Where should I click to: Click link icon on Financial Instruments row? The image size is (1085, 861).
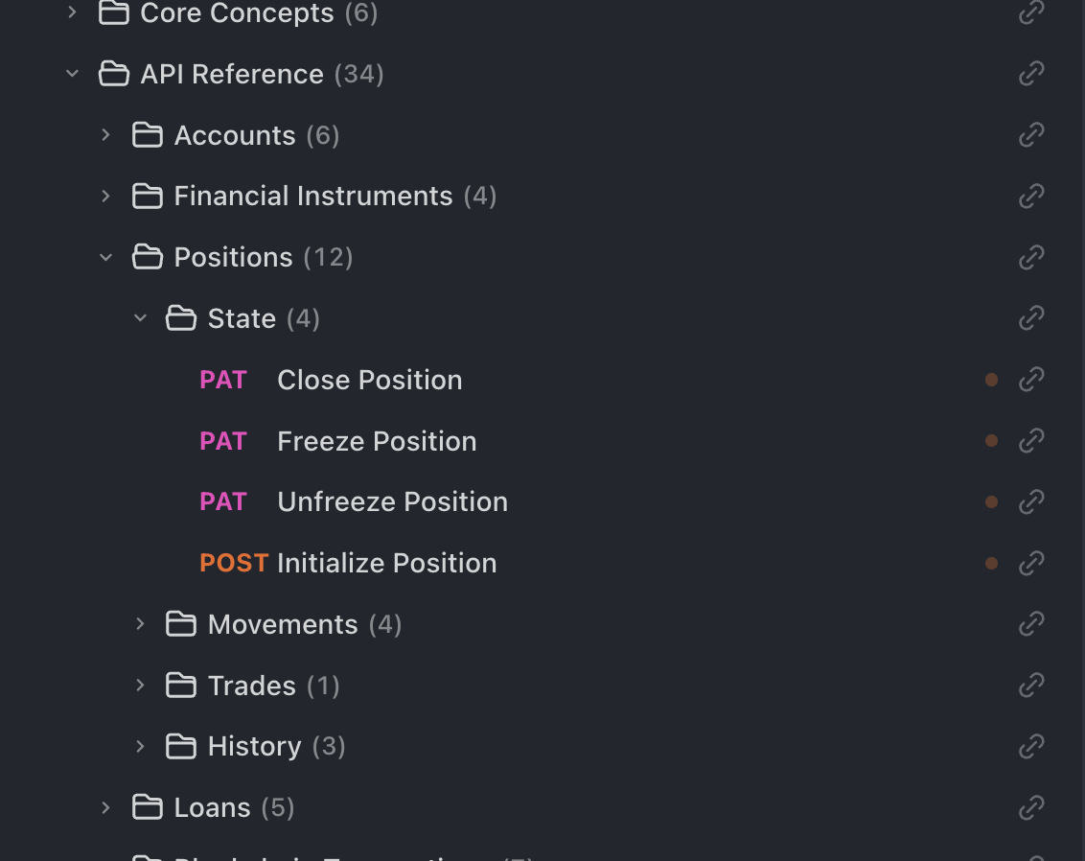pyautogui.click(x=1031, y=196)
